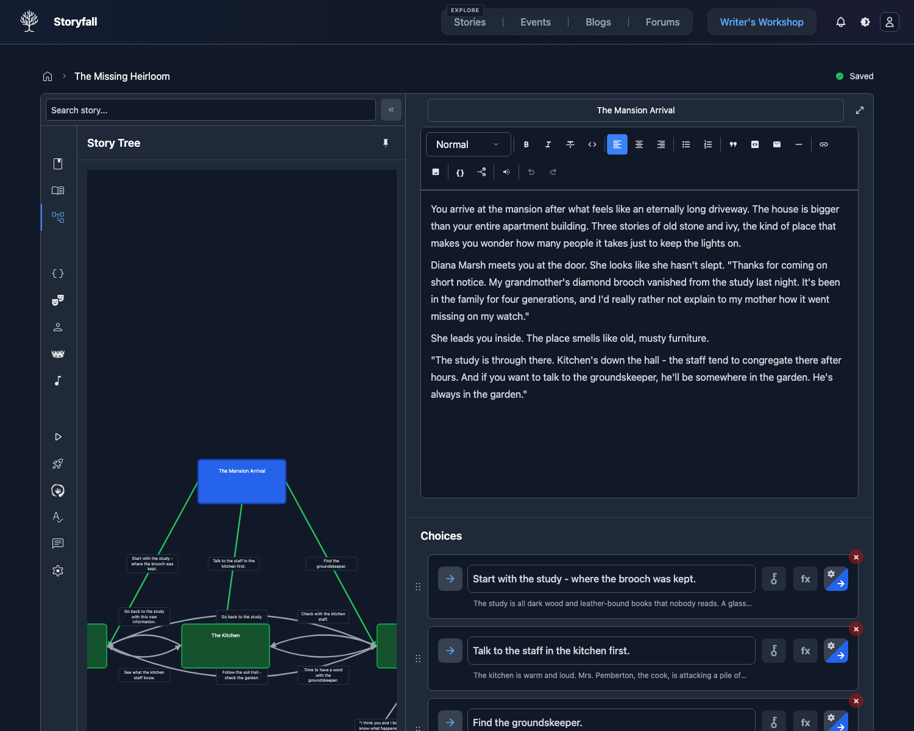The image size is (914, 731).
Task: Open the Normal paragraph style dropdown
Action: coord(468,144)
